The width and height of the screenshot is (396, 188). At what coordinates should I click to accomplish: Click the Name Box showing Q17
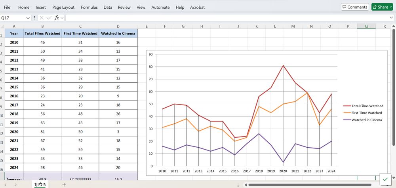(13, 18)
